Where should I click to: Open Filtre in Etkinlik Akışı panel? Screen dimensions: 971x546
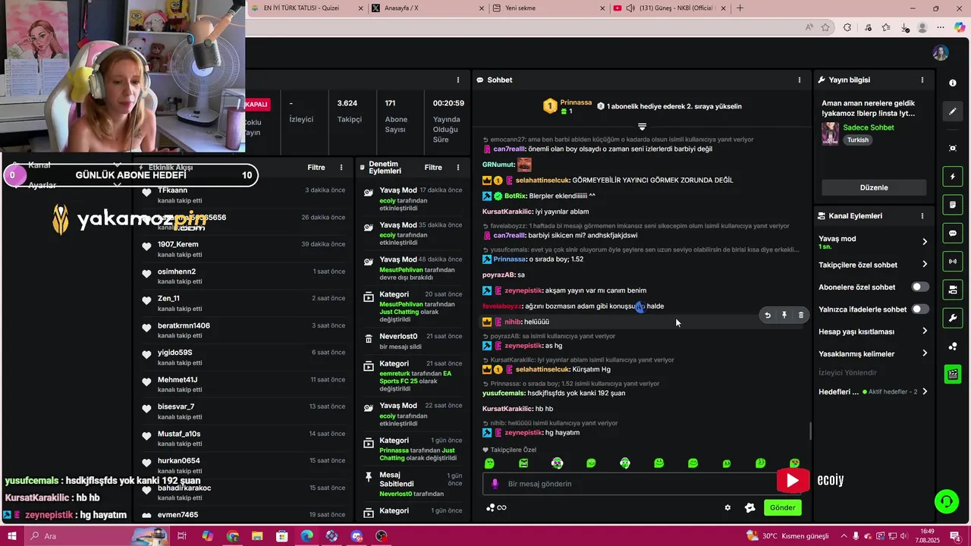tap(316, 168)
